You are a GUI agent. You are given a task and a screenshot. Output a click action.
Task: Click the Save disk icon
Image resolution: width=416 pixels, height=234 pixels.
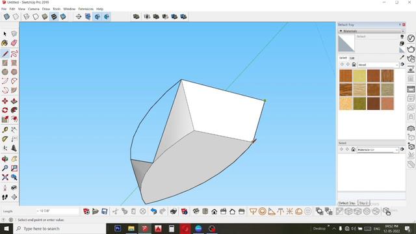(104, 211)
